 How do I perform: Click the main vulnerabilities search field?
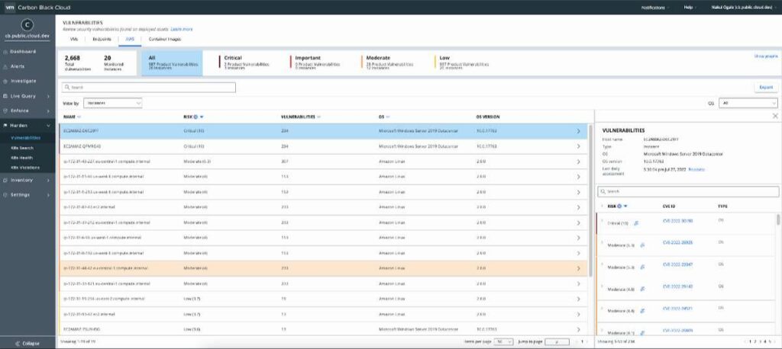tap(149, 87)
